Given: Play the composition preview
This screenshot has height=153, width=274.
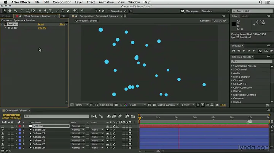Looking at the screenshot, I should point(244,51).
